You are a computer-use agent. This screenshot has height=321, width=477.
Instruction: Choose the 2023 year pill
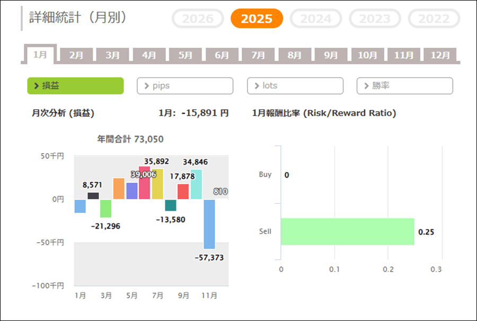pos(375,19)
